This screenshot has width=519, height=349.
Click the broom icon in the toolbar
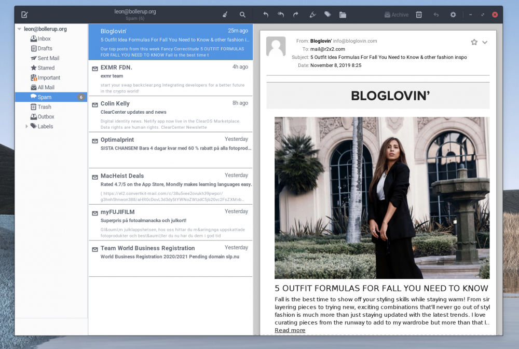pos(225,15)
